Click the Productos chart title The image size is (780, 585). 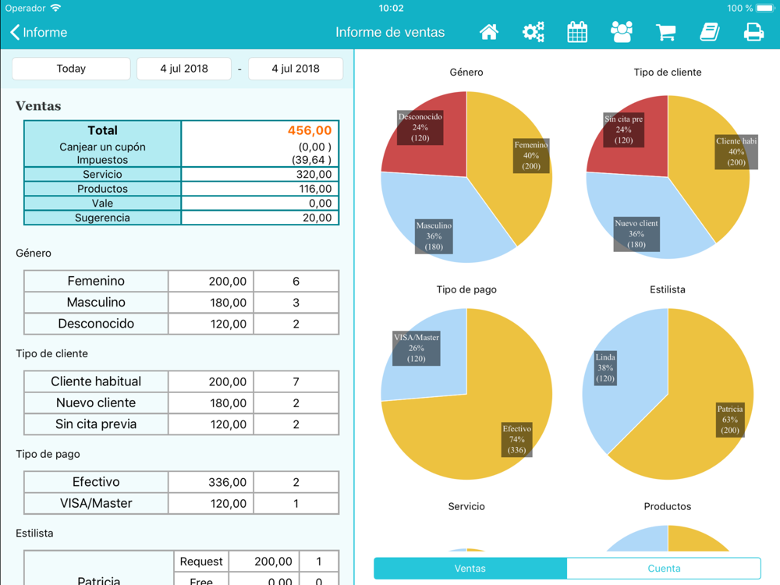pyautogui.click(x=668, y=506)
